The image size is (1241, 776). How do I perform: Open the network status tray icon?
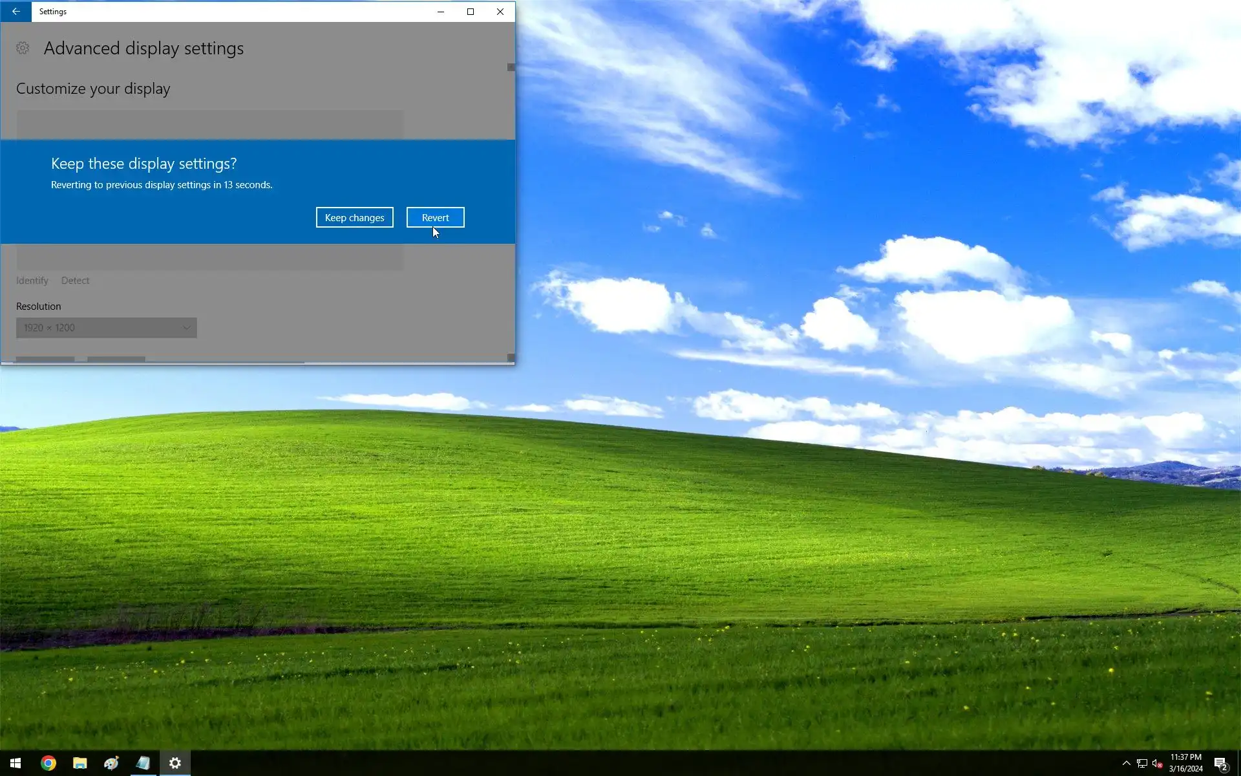1142,763
